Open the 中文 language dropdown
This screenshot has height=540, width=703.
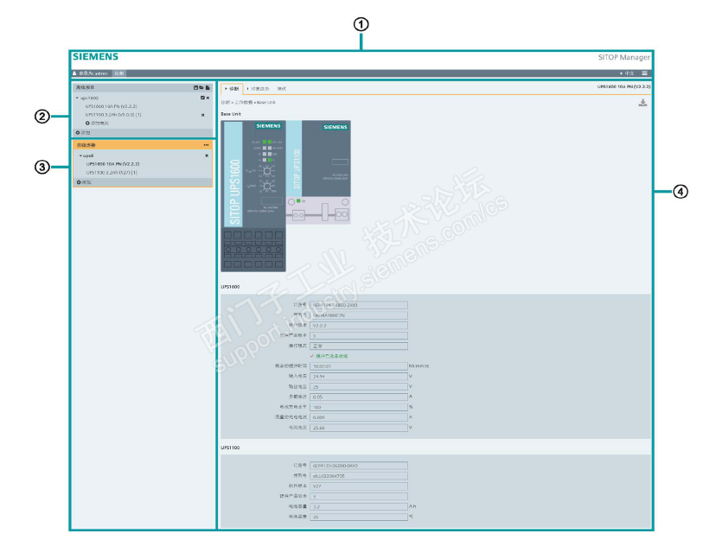(627, 73)
